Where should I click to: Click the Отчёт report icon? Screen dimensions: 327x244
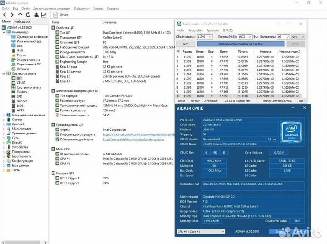coord(55,15)
